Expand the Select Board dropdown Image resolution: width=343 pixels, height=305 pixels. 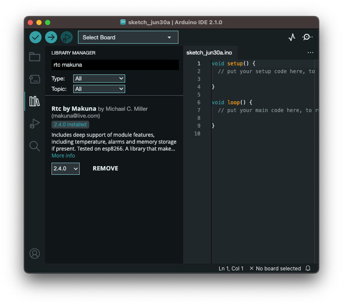coord(128,37)
